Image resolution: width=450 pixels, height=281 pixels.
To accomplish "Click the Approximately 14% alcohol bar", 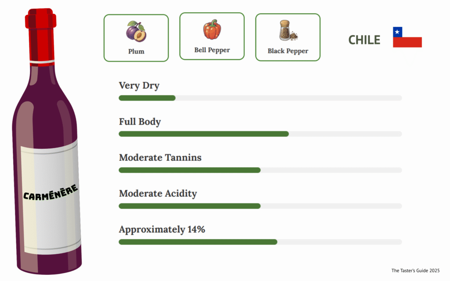I will 260,242.
